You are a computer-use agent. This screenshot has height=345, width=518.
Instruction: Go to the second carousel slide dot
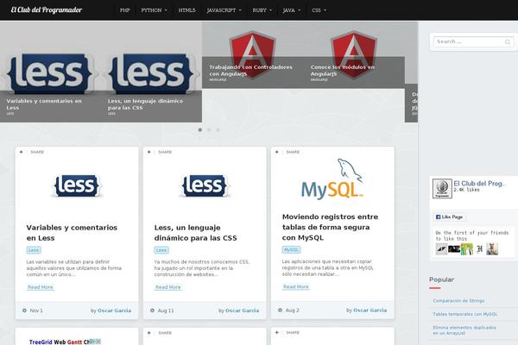pos(209,129)
